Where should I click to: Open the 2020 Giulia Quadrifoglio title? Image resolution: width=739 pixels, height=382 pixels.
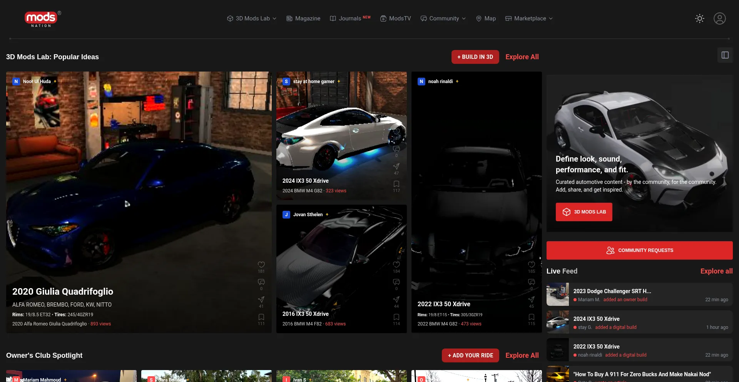63,292
